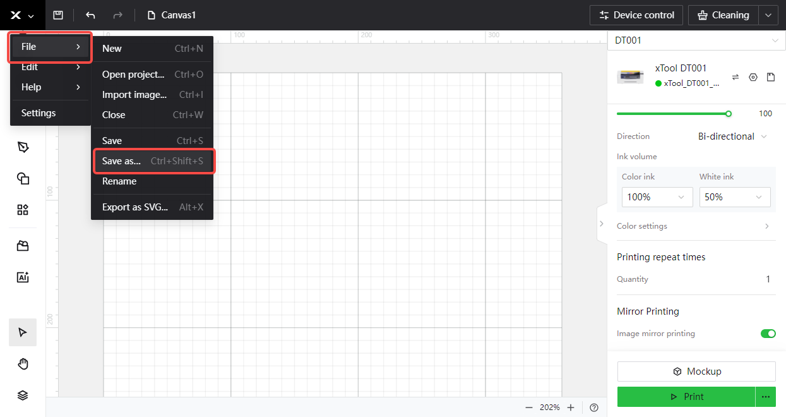Click the plus zoom in icon

point(571,408)
